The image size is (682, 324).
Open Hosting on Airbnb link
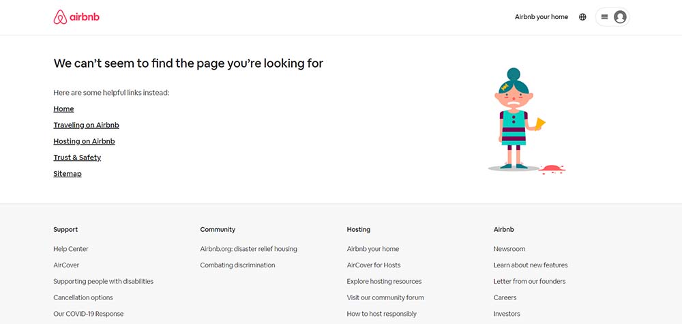pyautogui.click(x=84, y=141)
